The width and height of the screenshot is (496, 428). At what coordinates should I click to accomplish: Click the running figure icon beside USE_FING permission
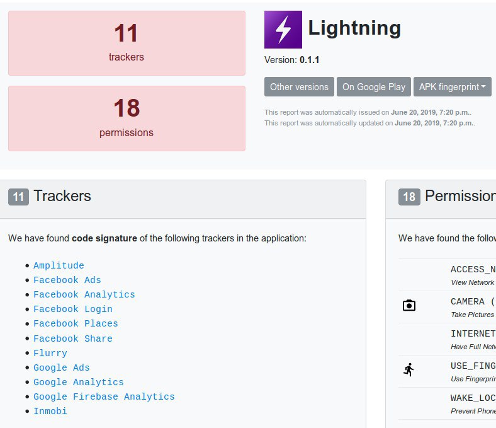coord(409,370)
